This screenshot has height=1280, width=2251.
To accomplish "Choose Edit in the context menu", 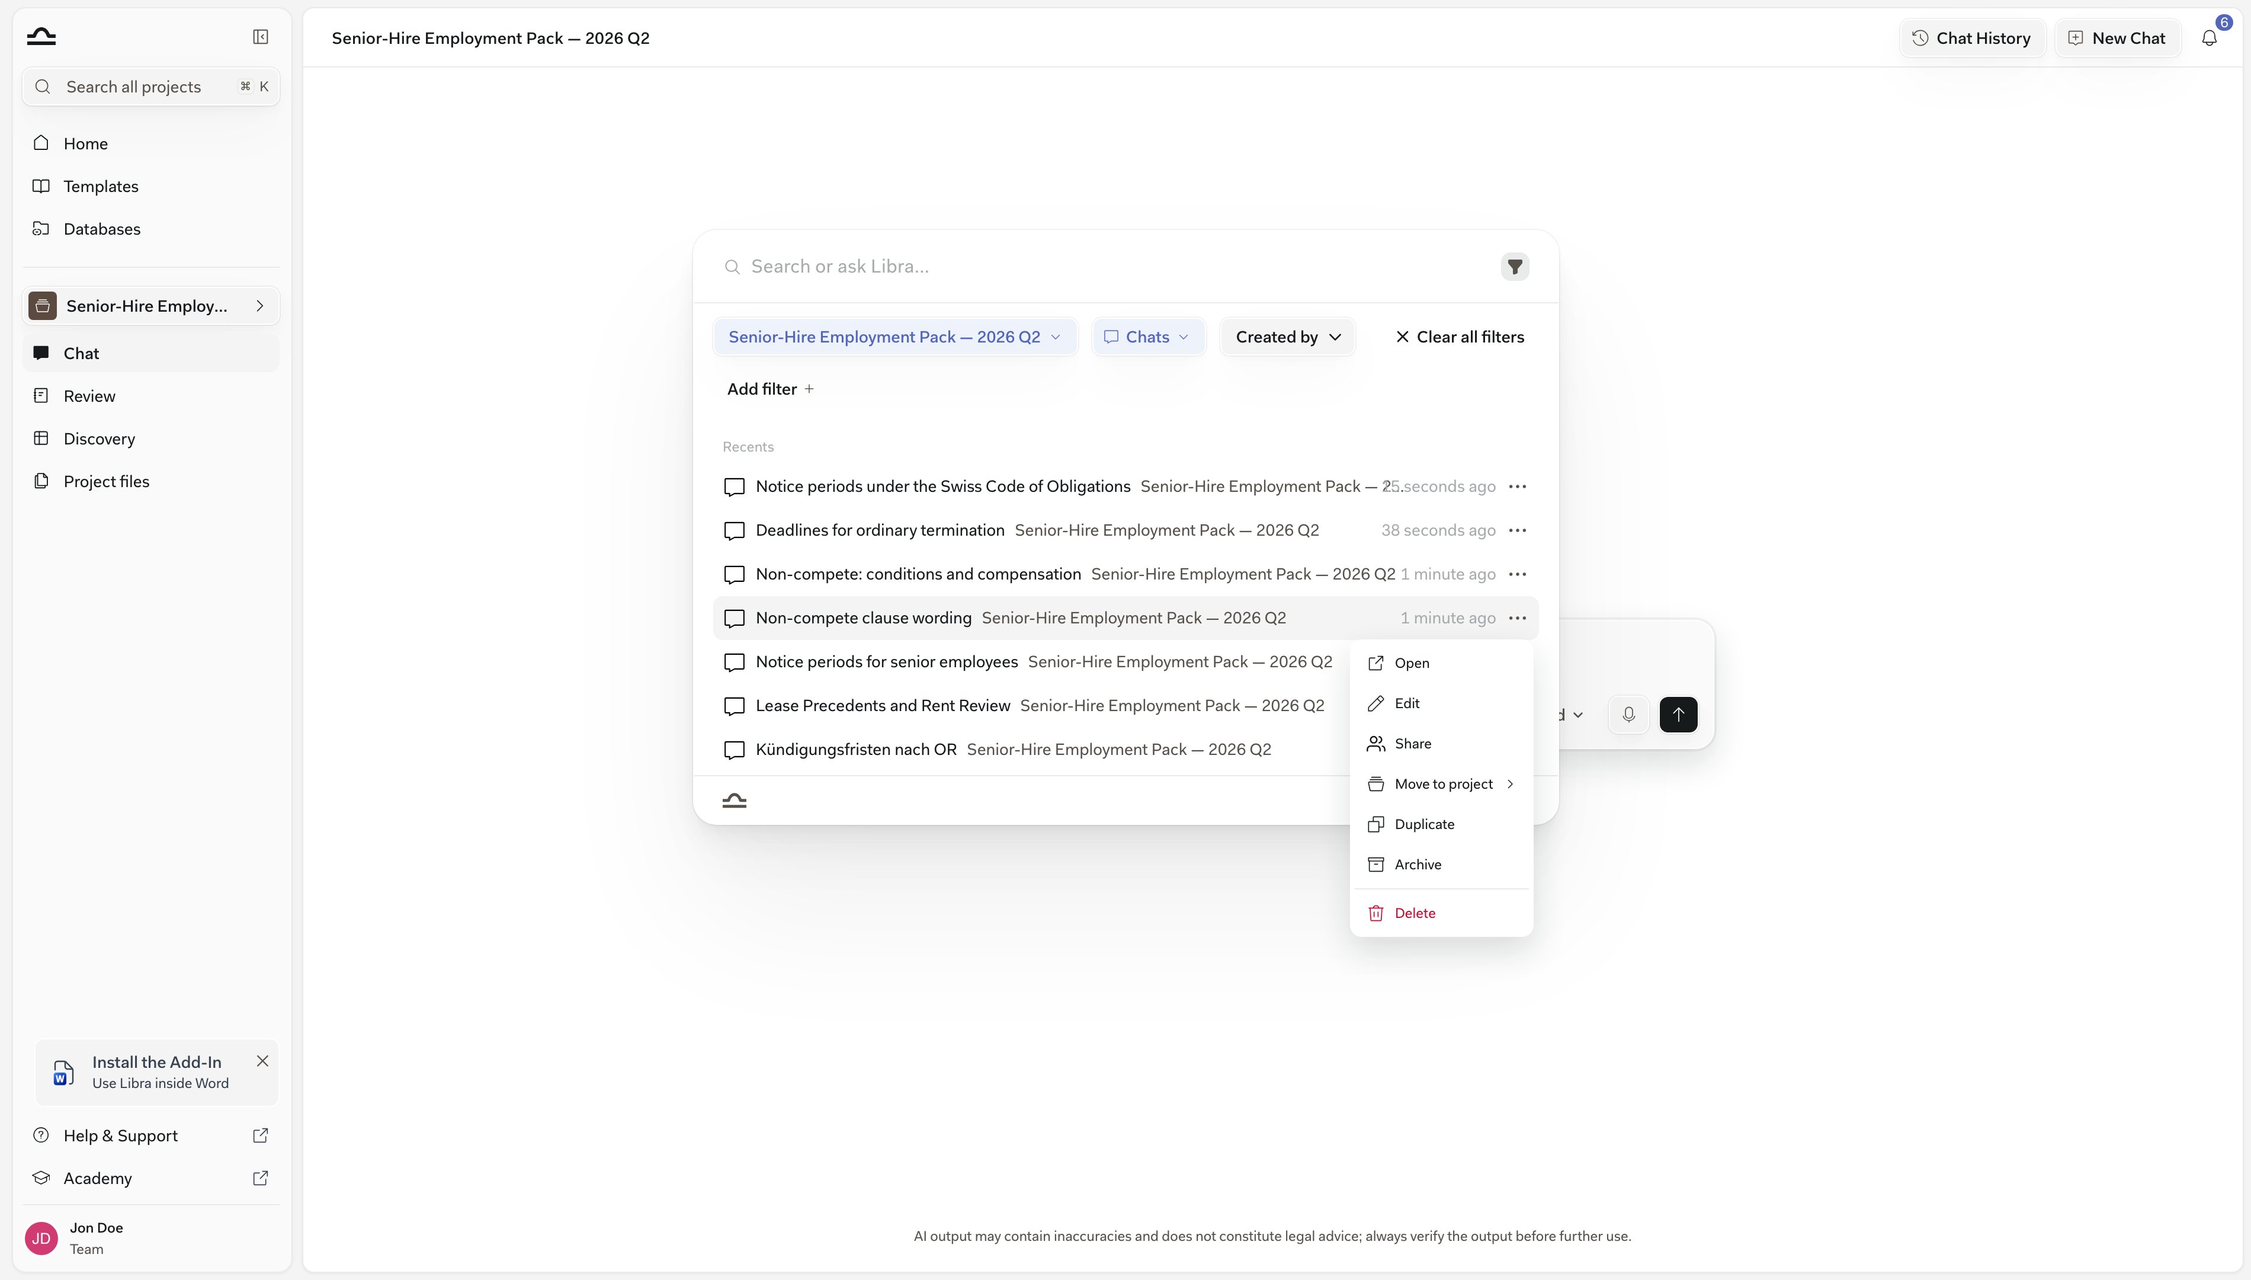I will click(x=1441, y=703).
